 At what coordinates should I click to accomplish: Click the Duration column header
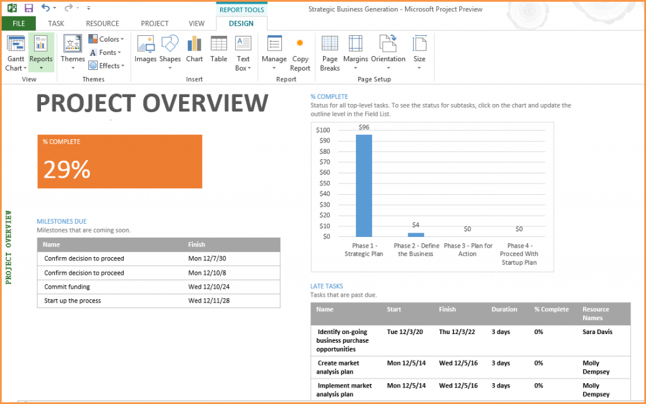(x=504, y=309)
